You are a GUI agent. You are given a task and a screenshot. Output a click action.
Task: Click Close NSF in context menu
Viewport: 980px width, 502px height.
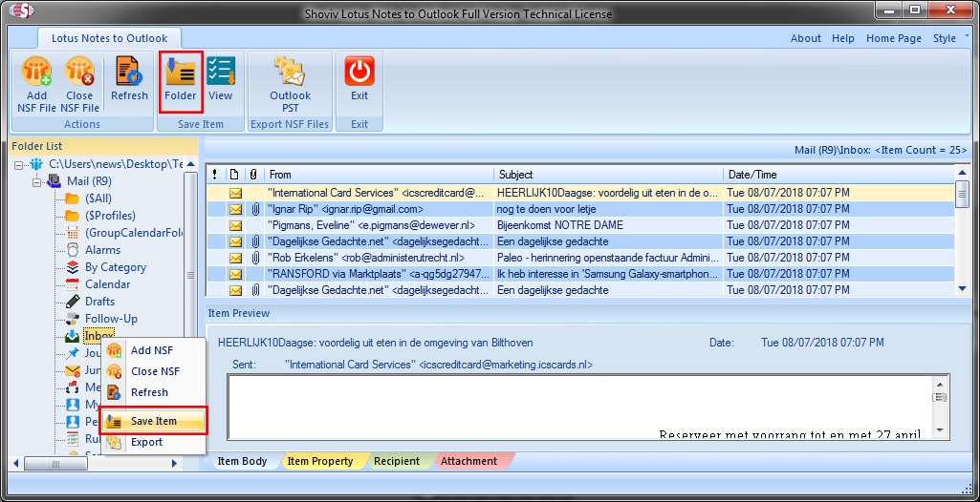coord(153,371)
